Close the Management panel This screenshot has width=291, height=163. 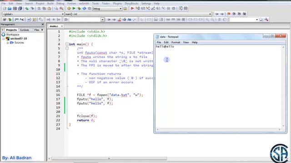[x=43, y=24]
